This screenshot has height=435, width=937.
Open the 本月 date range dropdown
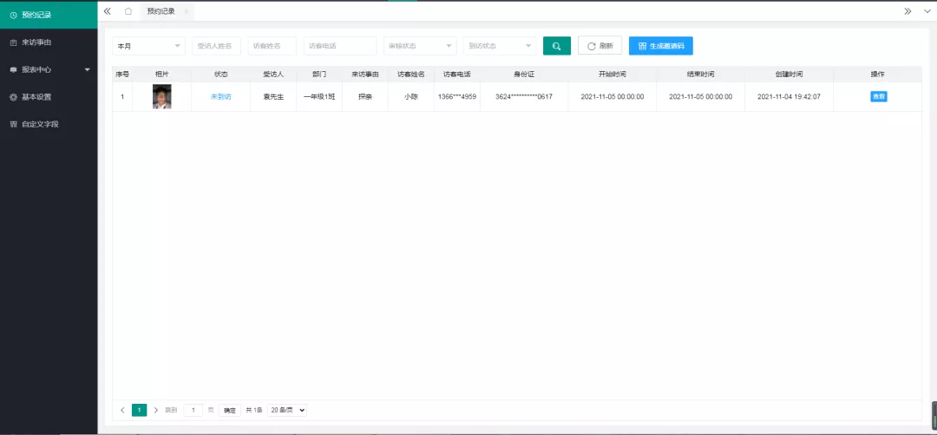pyautogui.click(x=148, y=46)
